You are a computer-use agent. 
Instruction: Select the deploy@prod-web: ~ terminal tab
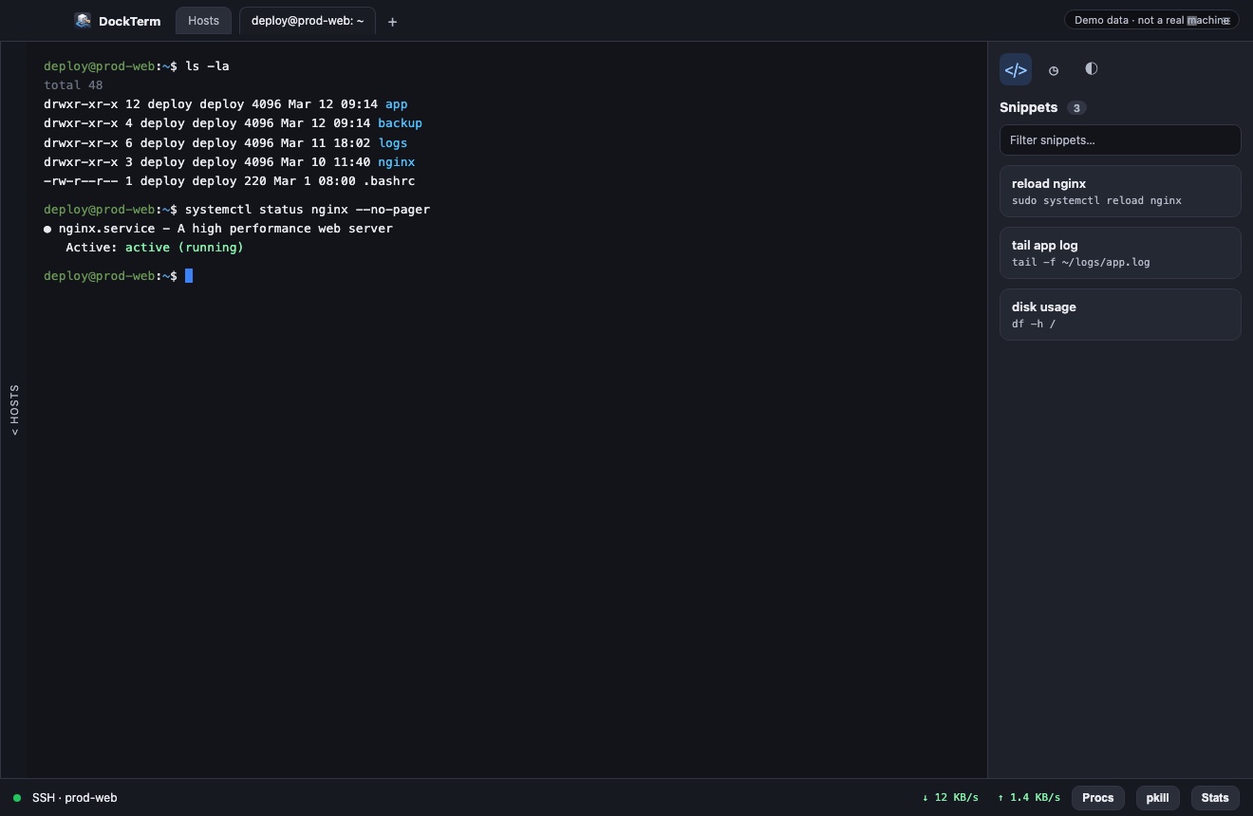308,20
